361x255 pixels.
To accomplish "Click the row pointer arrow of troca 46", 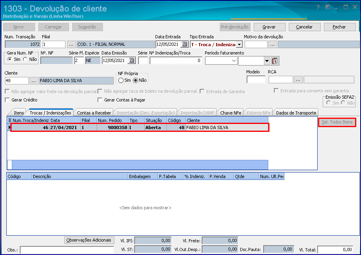I will (x=9, y=127).
